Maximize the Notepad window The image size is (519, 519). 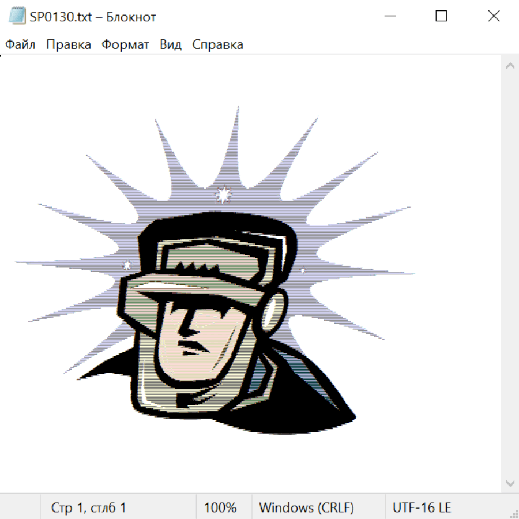pos(441,17)
